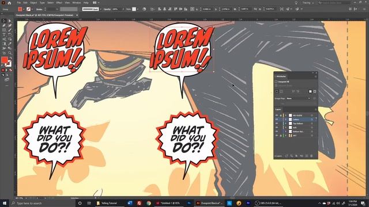Click the Discover lightbulb icon
This screenshot has width=369, height=207.
[x=296, y=3]
